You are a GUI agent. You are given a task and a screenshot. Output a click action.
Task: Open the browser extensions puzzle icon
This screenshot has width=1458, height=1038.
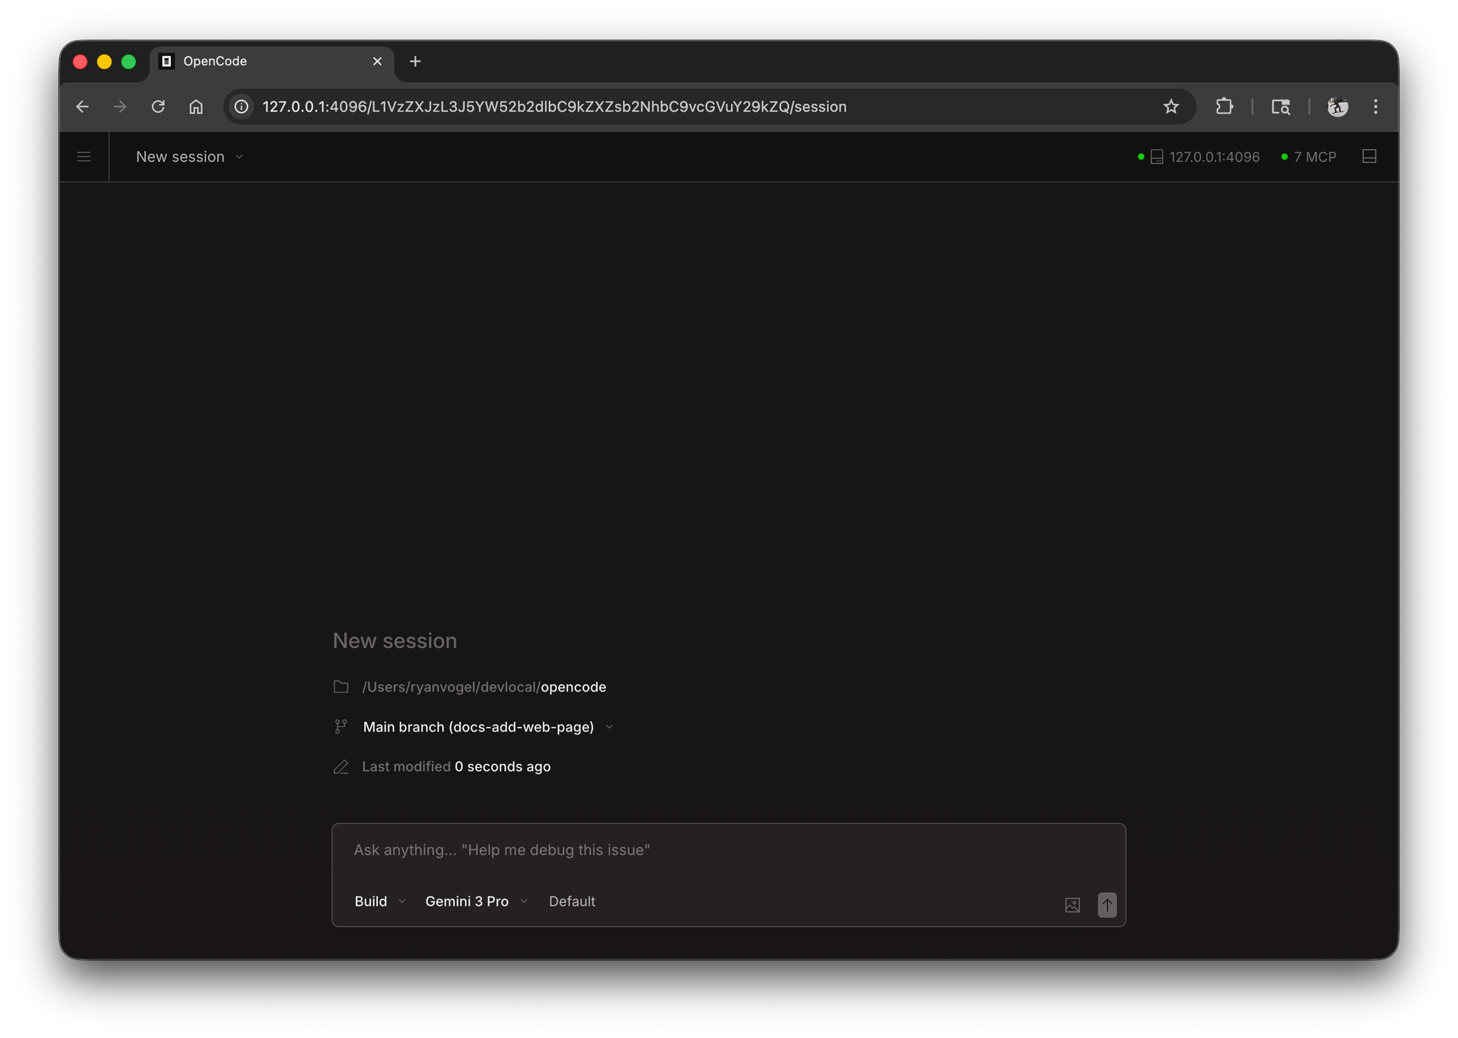tap(1224, 107)
